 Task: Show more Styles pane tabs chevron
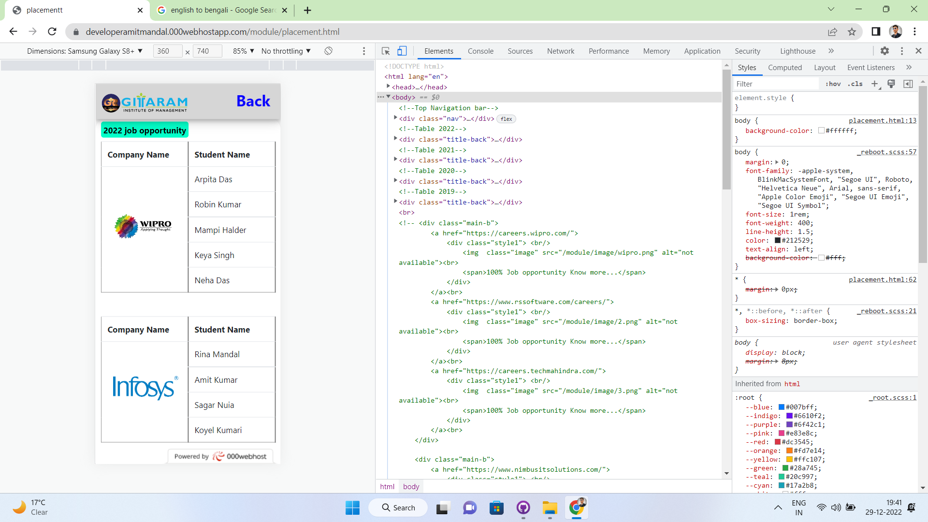[909, 68]
